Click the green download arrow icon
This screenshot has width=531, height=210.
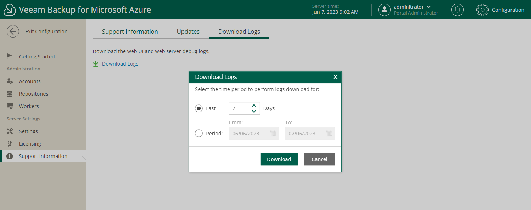click(x=95, y=64)
